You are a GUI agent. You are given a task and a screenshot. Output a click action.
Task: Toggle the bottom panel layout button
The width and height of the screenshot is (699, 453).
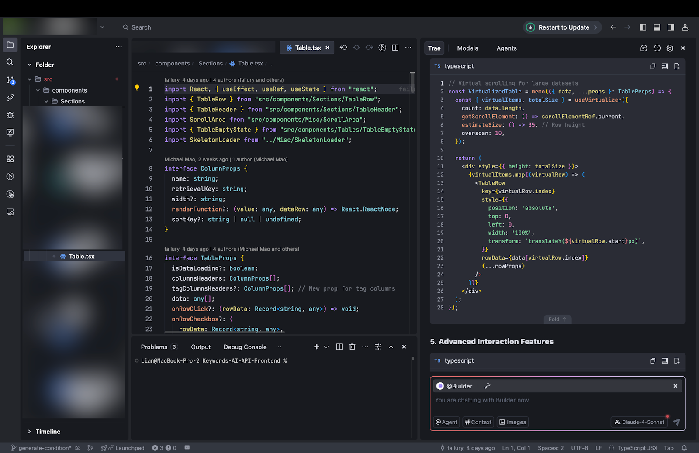pos(657,27)
